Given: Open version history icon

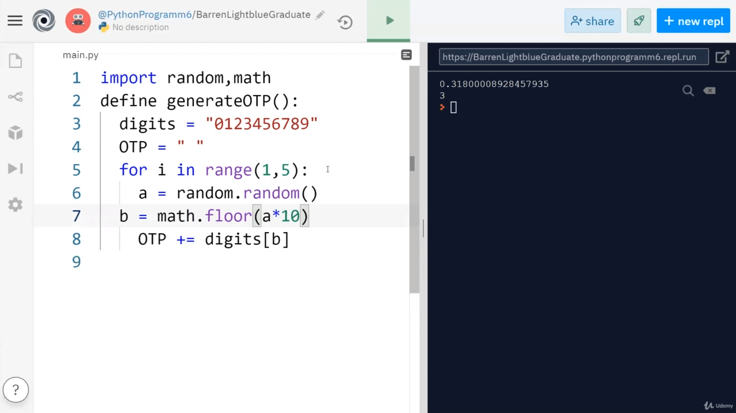Looking at the screenshot, I should click(345, 22).
